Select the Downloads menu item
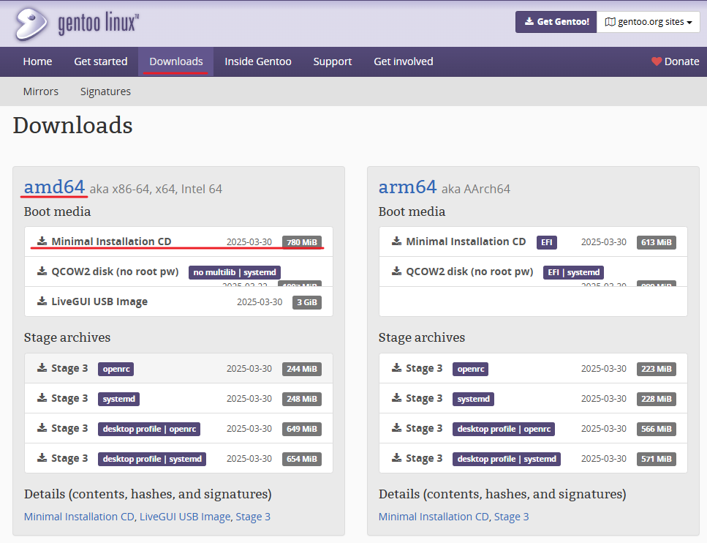The image size is (707, 543). (176, 61)
